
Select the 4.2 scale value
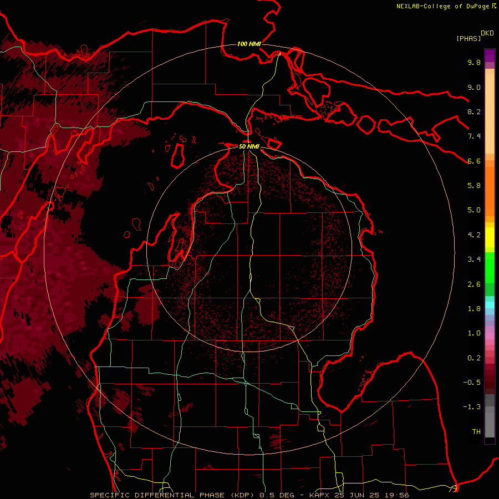474,235
